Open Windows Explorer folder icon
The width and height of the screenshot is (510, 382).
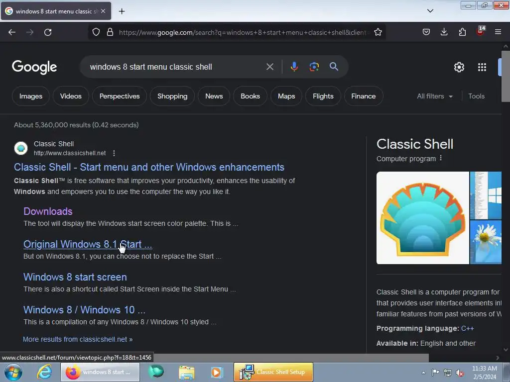187,372
